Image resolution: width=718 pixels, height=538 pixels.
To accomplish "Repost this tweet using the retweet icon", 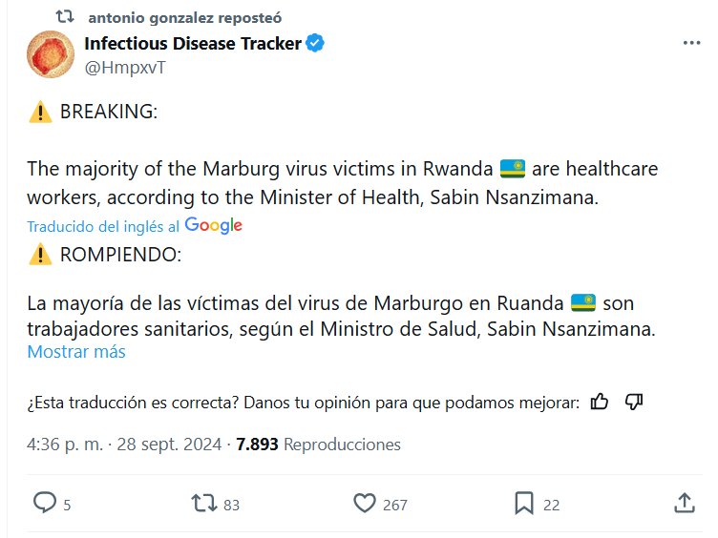I will pyautogui.click(x=204, y=503).
